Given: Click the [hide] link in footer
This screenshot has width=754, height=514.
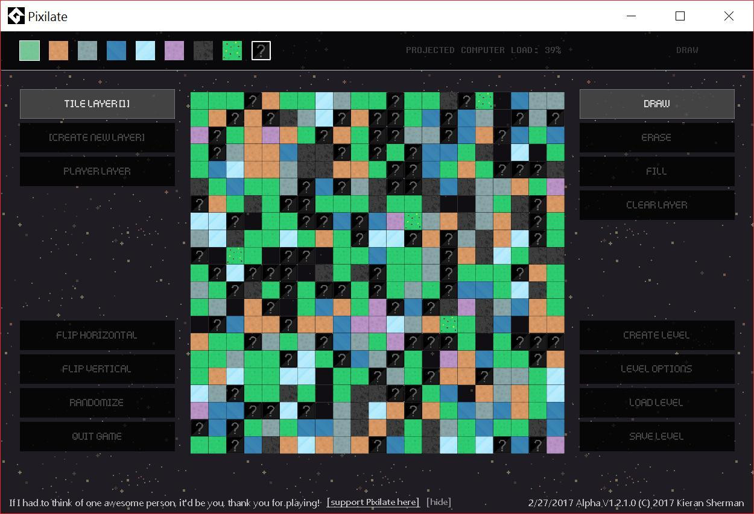Looking at the screenshot, I should (439, 502).
